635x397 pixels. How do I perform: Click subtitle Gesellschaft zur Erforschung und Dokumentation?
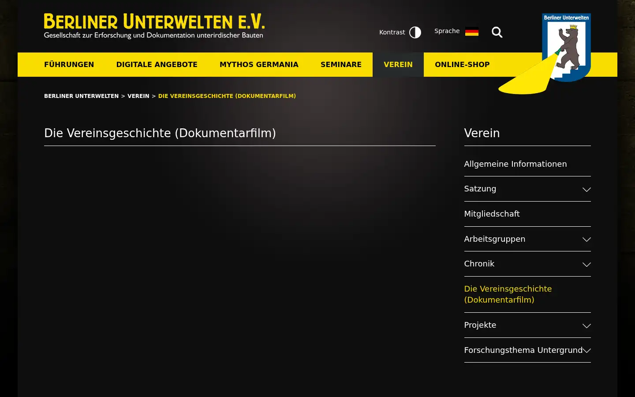point(153,35)
